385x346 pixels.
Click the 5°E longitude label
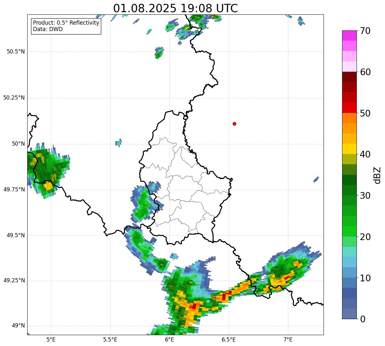pyautogui.click(x=51, y=340)
